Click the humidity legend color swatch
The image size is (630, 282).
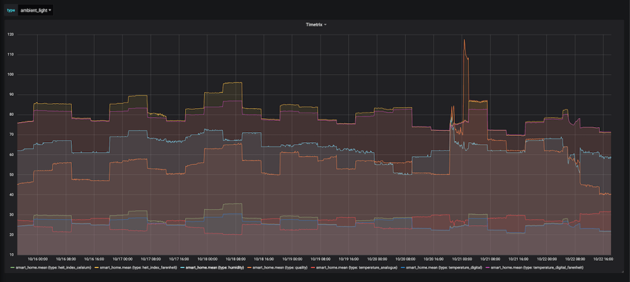click(181, 267)
